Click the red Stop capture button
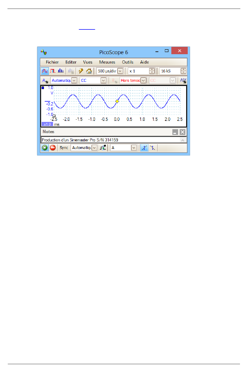 coord(53,148)
